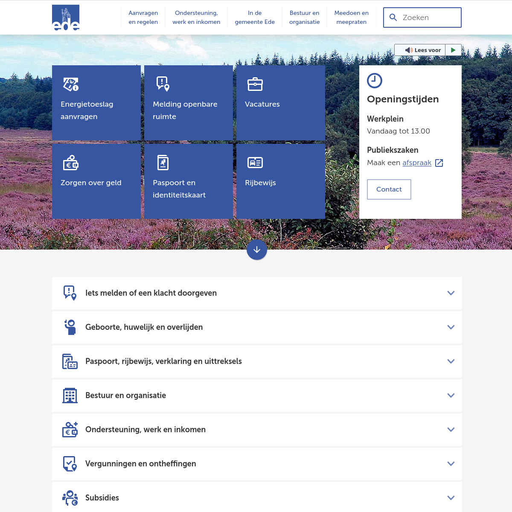Viewport: 512px width, 512px height.
Task: Click the Ede municipality logo
Action: coord(66,18)
